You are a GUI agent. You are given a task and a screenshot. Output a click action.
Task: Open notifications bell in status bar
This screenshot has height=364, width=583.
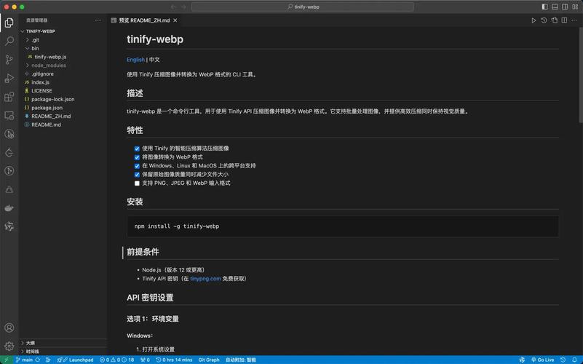click(x=574, y=360)
